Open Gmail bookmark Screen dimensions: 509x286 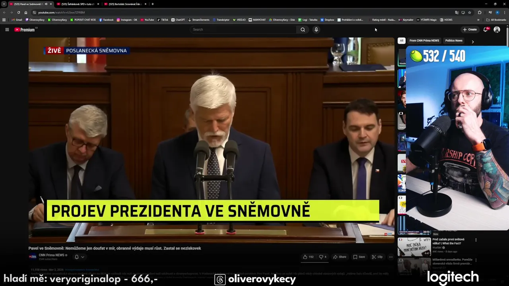(17, 19)
